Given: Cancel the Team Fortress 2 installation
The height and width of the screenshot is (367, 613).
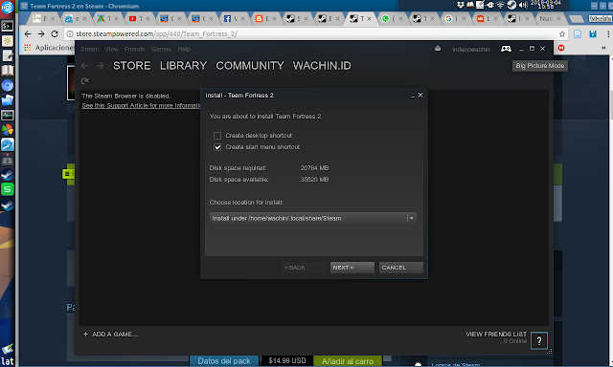Looking at the screenshot, I should tap(400, 268).
